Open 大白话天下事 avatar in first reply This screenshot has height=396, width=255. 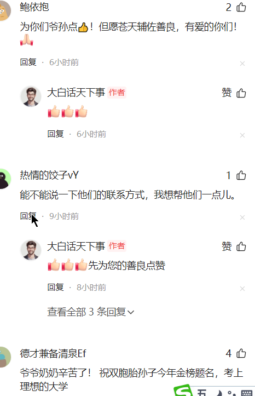click(31, 96)
